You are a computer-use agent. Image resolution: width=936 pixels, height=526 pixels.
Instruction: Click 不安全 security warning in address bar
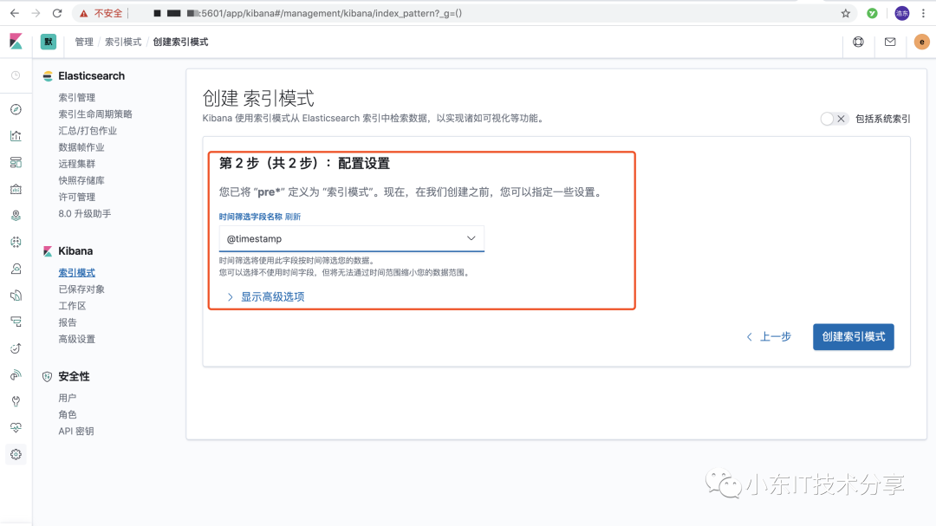point(101,13)
